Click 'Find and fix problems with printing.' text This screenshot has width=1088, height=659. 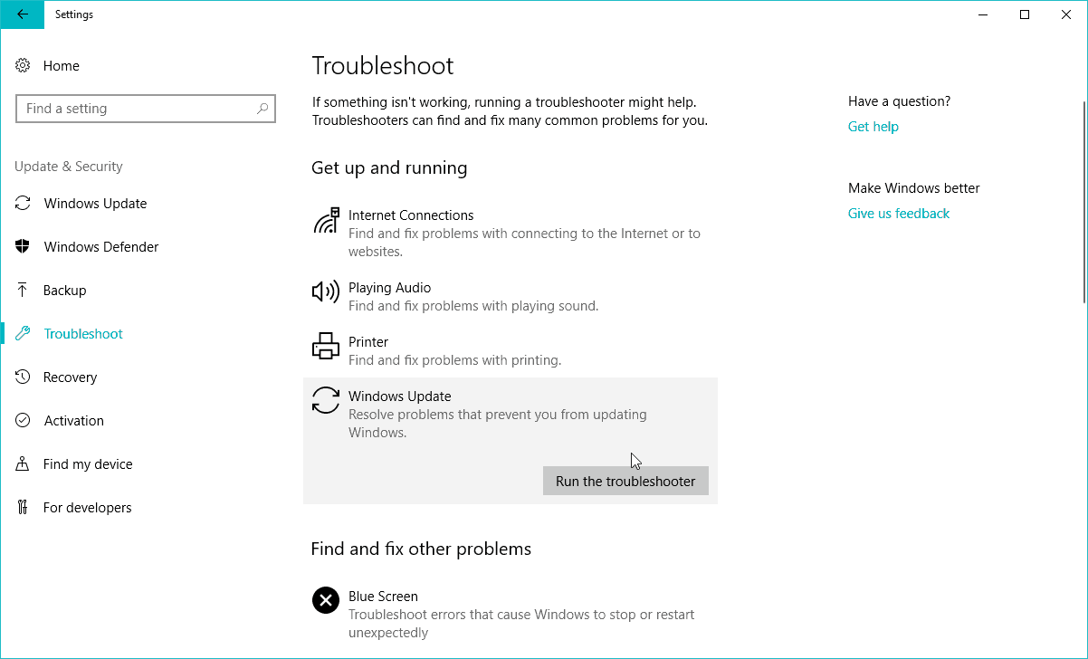coord(455,360)
